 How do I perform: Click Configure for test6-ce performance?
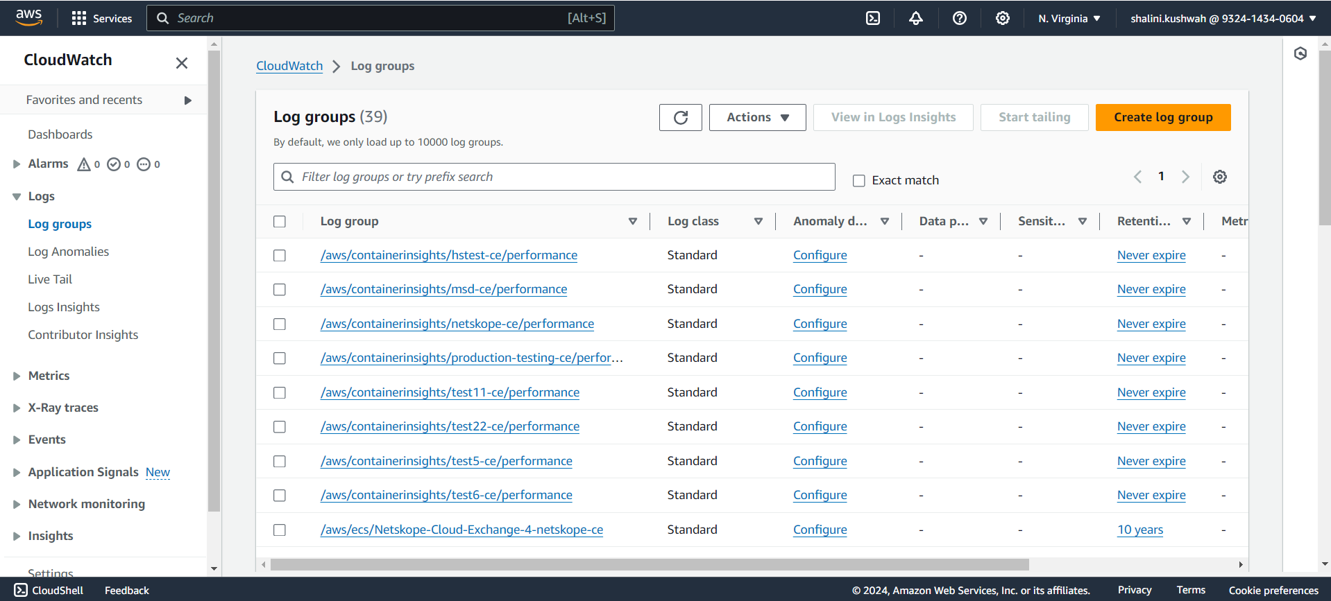[820, 495]
